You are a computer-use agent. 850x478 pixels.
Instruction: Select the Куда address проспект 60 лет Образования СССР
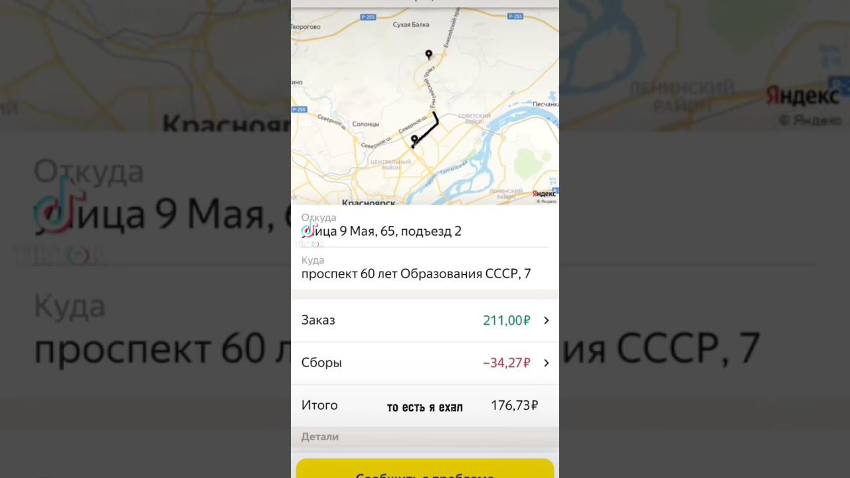(x=416, y=274)
